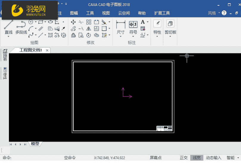Pick the ellipse drawing tool

point(50,22)
